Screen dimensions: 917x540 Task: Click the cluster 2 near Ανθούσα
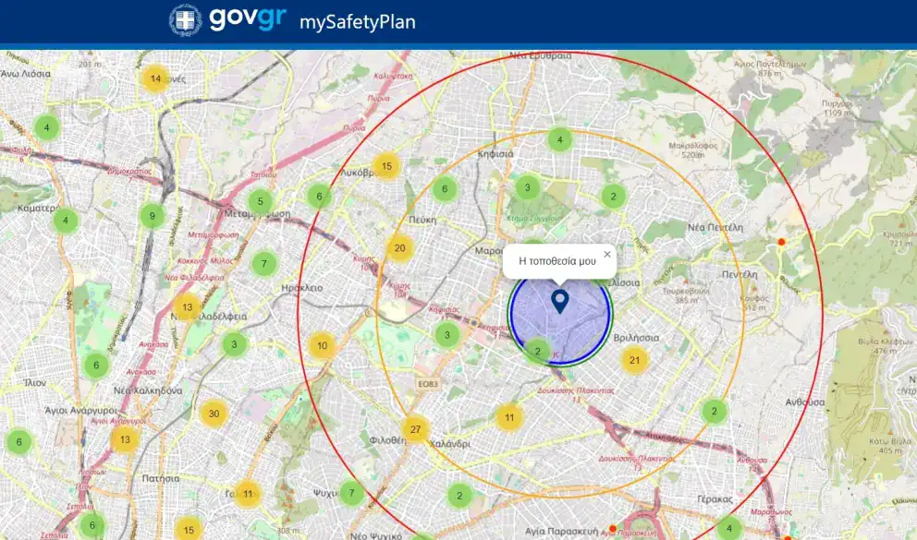714,411
